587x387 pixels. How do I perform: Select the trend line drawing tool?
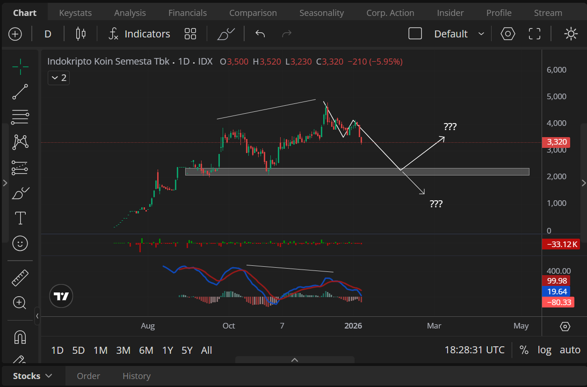20,92
